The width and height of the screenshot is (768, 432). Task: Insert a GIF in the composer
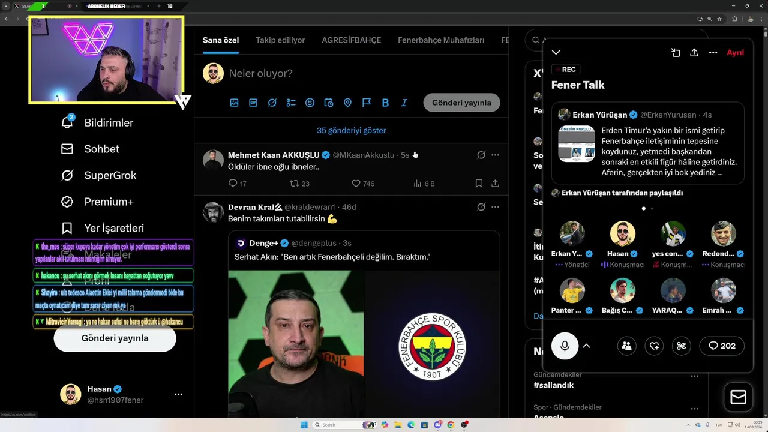click(253, 103)
